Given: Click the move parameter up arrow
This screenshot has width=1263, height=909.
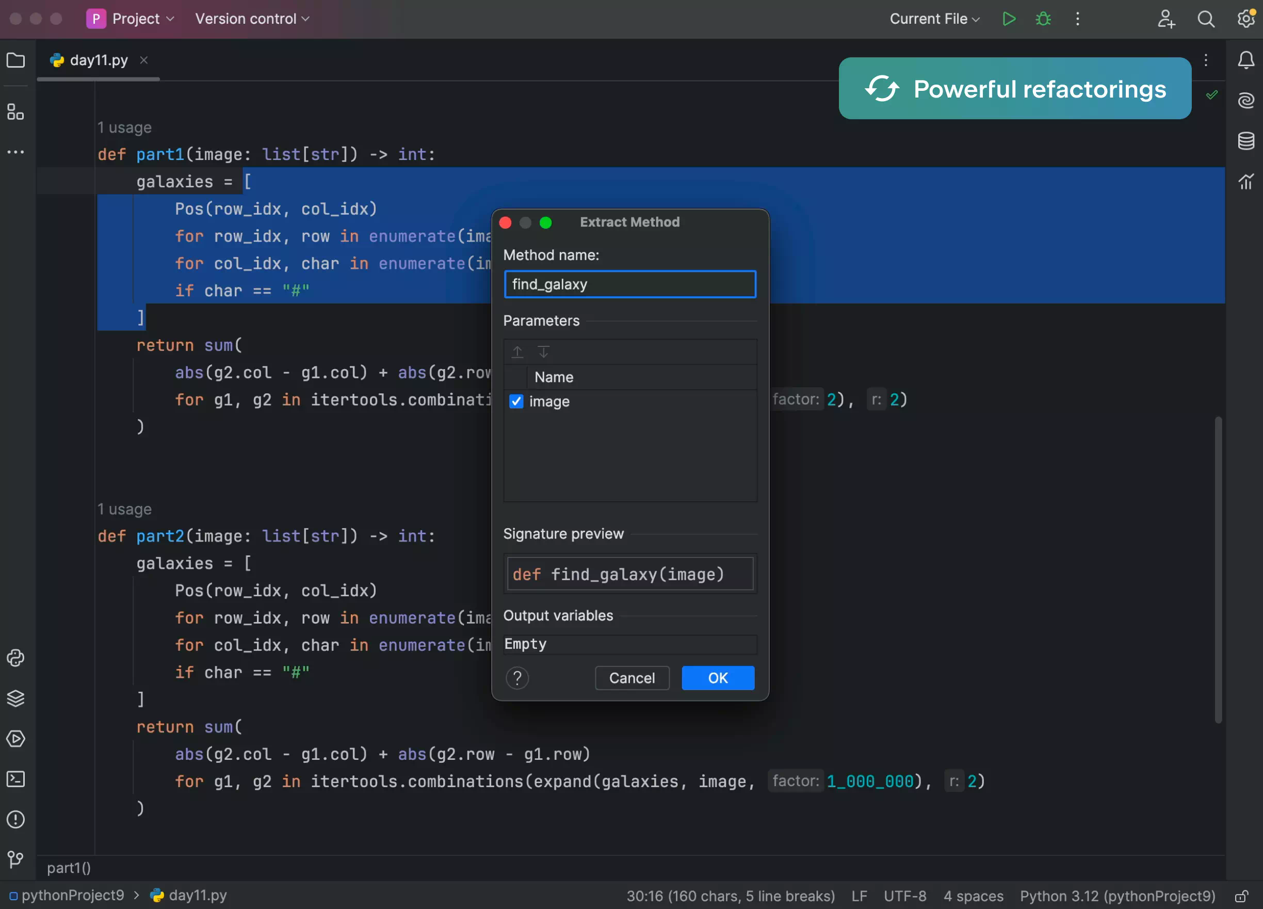Looking at the screenshot, I should click(517, 351).
